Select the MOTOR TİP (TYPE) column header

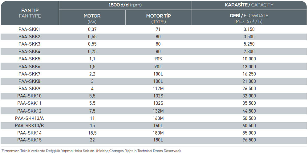159,19
